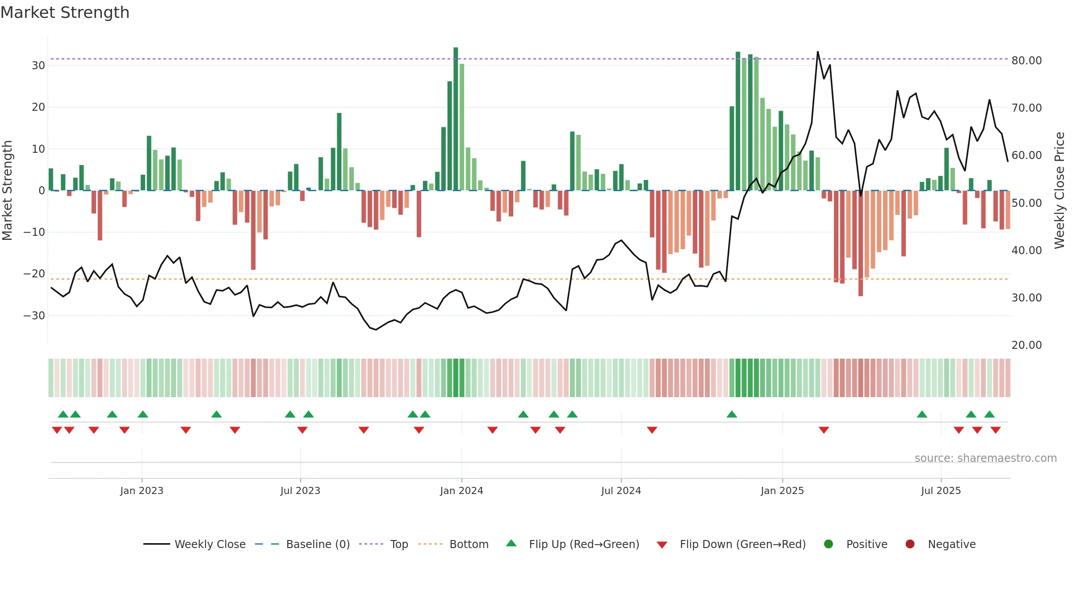1072x603 pixels.
Task: Click the 'Jan 2024' x-axis label
Action: click(x=461, y=491)
